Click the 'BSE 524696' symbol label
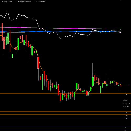131x131 pixels. pos(40,2)
